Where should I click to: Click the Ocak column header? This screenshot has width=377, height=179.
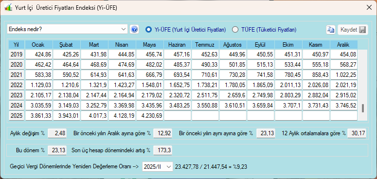point(38,45)
